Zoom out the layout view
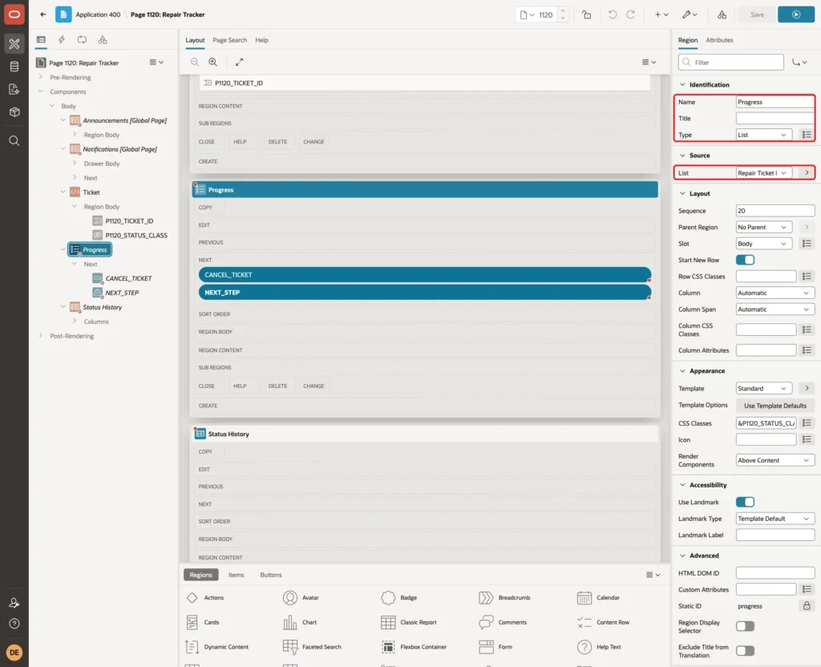821x667 pixels. coord(194,62)
